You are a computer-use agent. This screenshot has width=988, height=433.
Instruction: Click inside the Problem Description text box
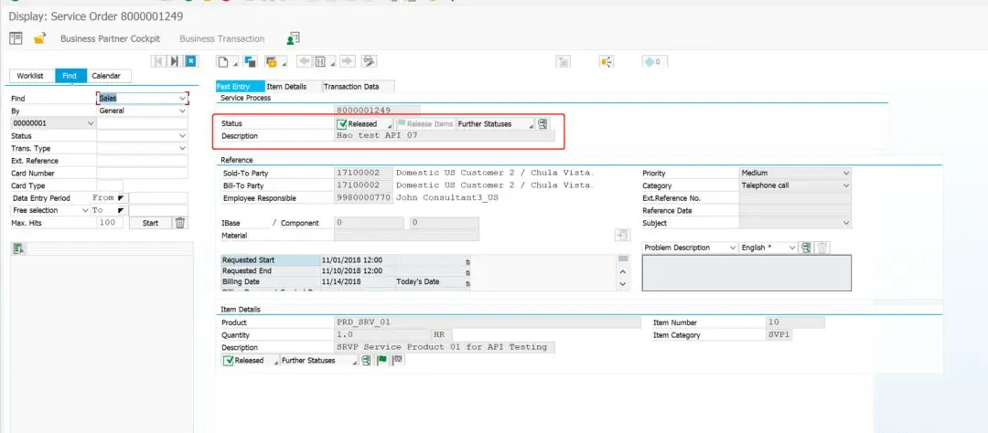(746, 273)
